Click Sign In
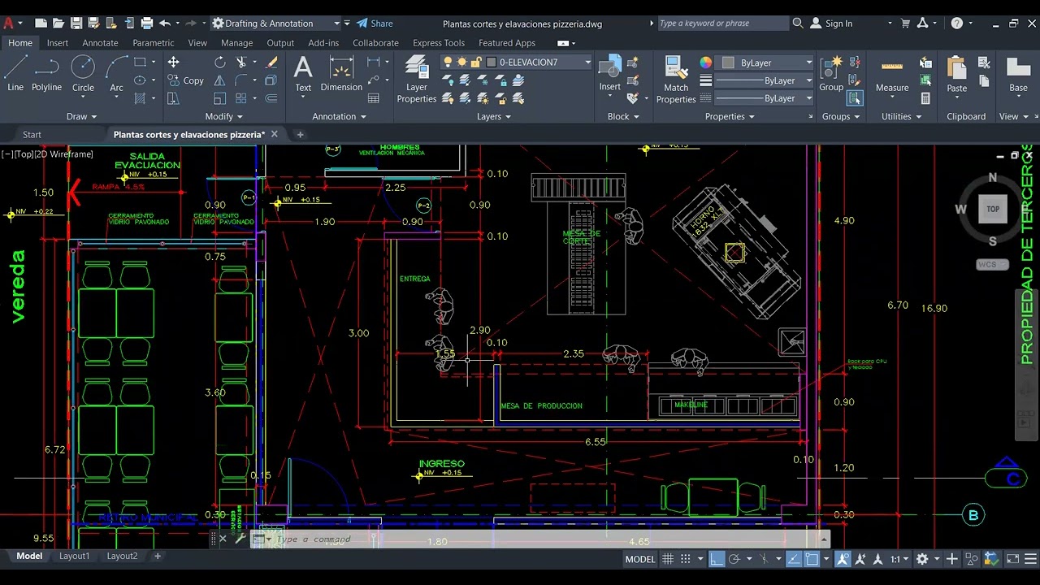The image size is (1040, 585). click(831, 24)
